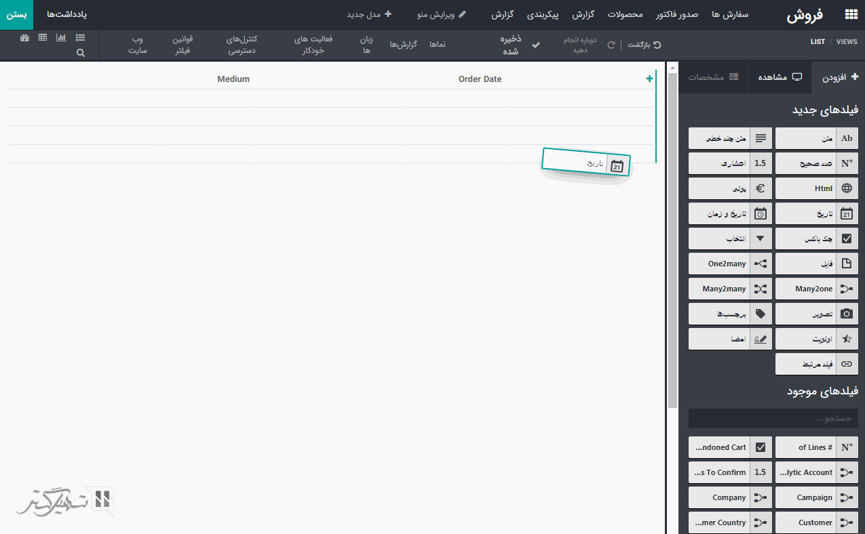Add a One2many field
Image resolution: width=865 pixels, height=534 pixels.
730,264
